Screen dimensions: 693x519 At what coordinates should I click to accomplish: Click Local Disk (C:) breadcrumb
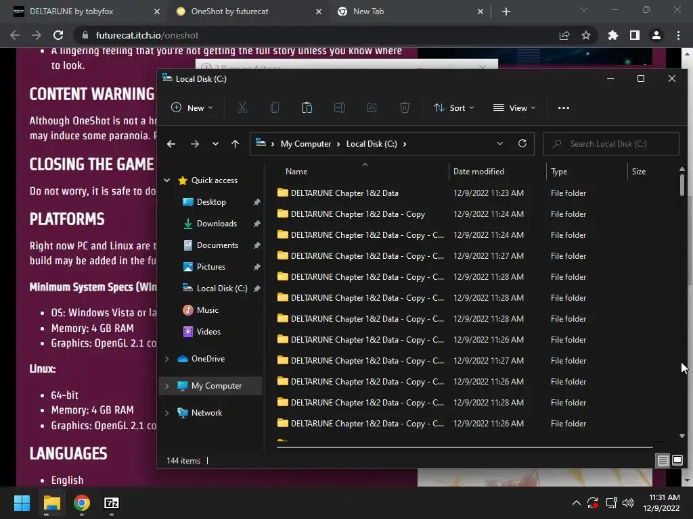tap(372, 144)
